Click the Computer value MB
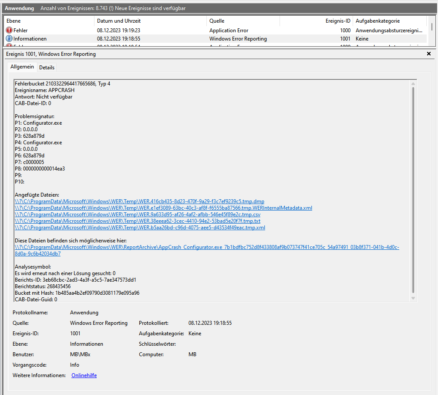The image size is (438, 395). click(192, 354)
